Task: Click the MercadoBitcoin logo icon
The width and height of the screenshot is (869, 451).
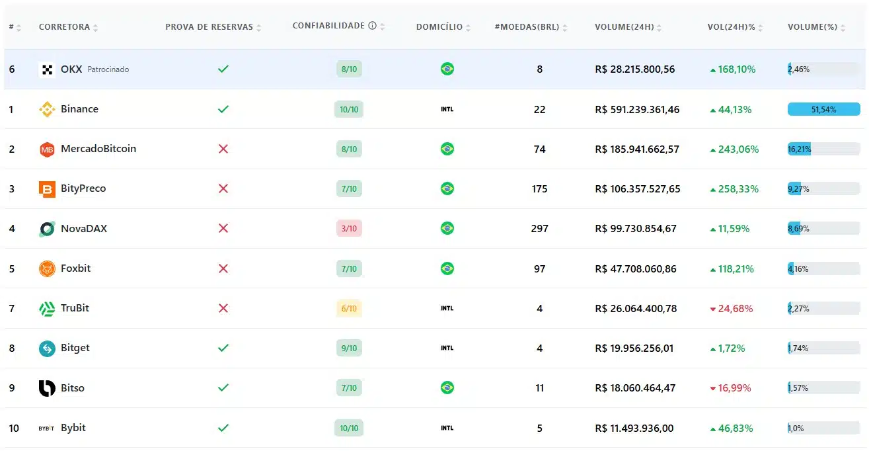Action: 47,149
